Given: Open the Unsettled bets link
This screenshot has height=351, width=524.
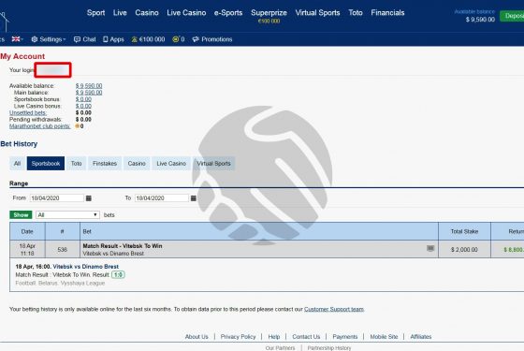Looking at the screenshot, I should [28, 112].
